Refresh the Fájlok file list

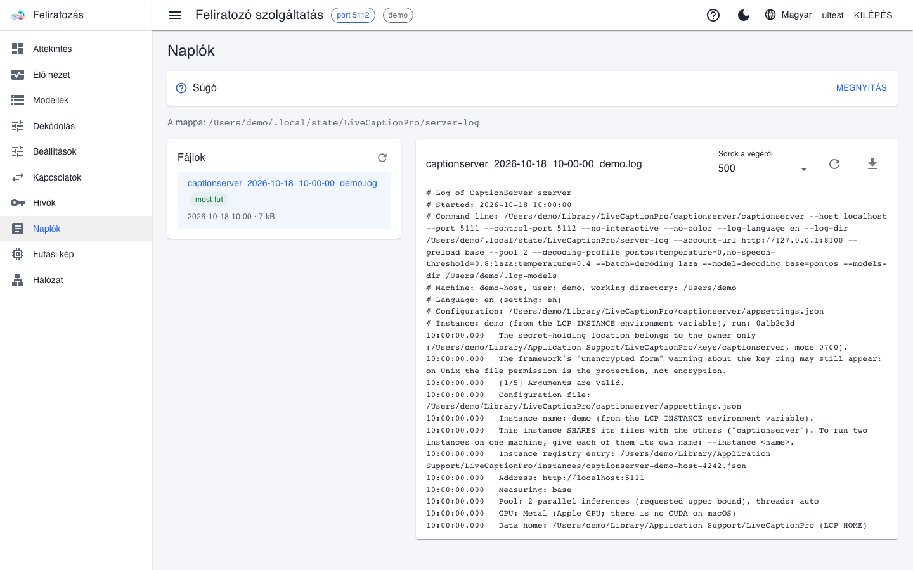pyautogui.click(x=382, y=158)
